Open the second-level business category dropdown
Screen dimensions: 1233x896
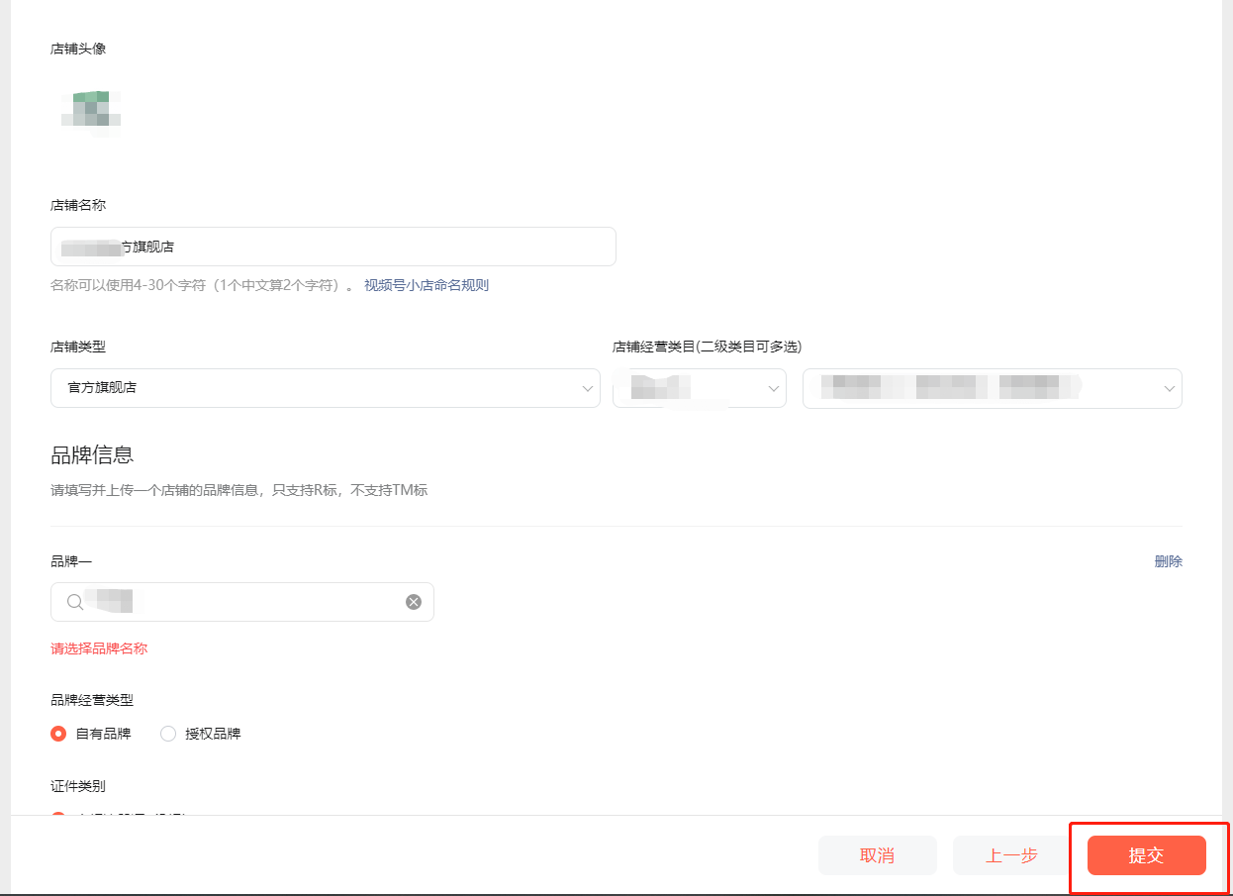pos(993,388)
